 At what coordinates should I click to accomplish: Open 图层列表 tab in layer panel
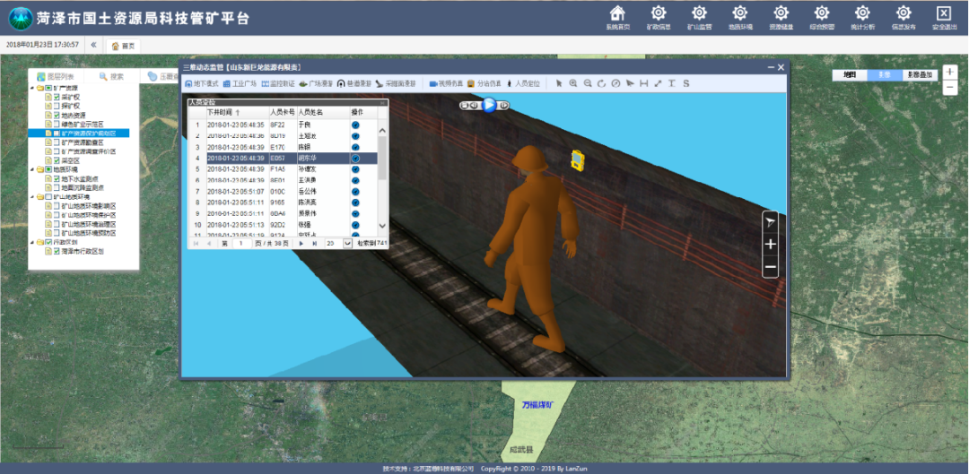point(56,76)
